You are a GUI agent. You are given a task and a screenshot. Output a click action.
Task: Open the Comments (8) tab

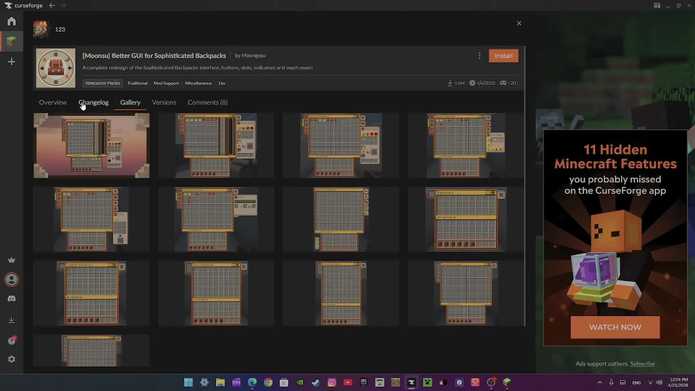tap(207, 103)
